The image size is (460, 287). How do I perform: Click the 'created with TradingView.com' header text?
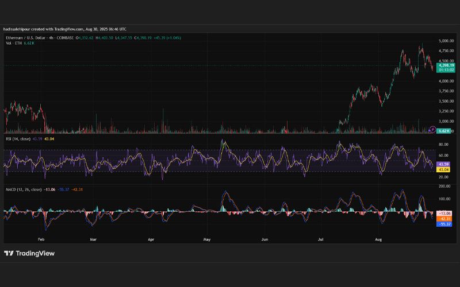click(x=57, y=29)
